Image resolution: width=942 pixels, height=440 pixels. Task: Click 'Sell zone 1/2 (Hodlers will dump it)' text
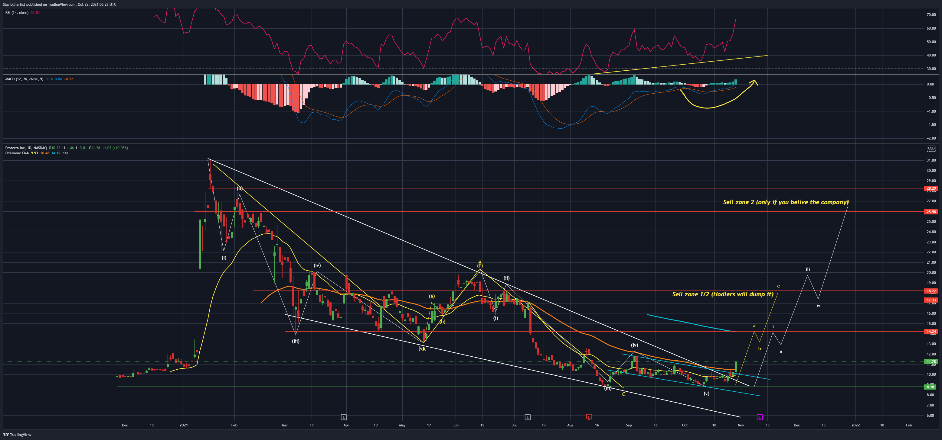pos(723,294)
